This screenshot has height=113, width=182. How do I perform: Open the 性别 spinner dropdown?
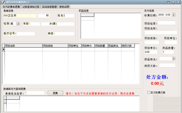pos(18,24)
